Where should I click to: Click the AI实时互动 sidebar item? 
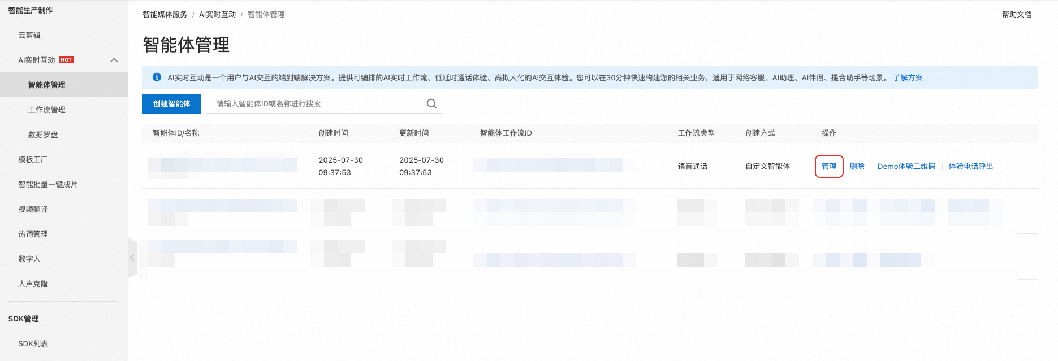pos(37,60)
